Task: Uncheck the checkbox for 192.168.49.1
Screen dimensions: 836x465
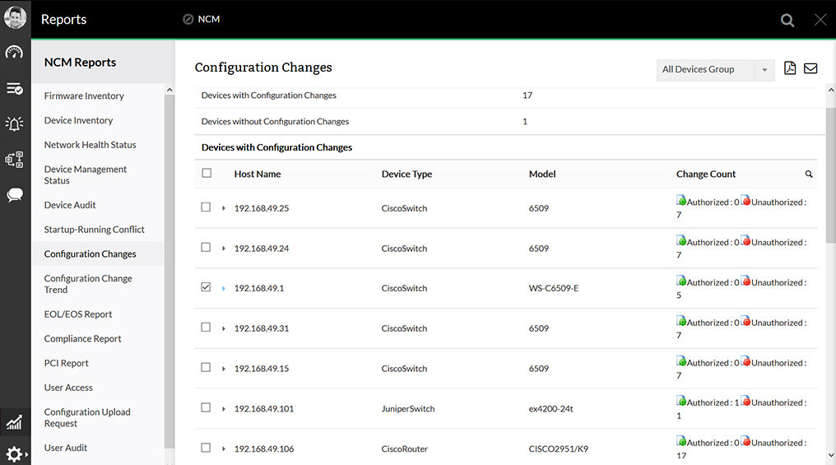Action: tap(207, 287)
